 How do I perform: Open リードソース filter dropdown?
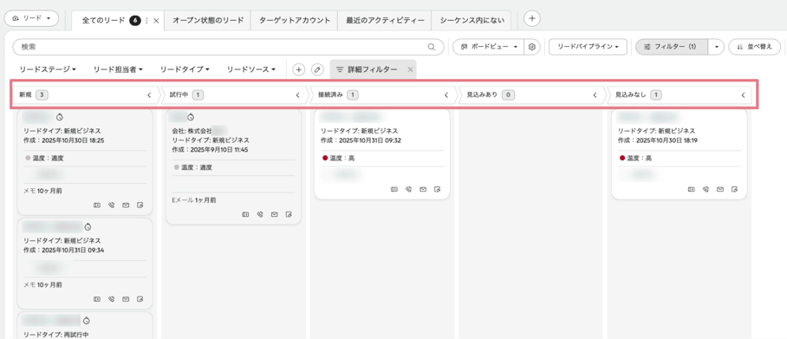pos(251,70)
